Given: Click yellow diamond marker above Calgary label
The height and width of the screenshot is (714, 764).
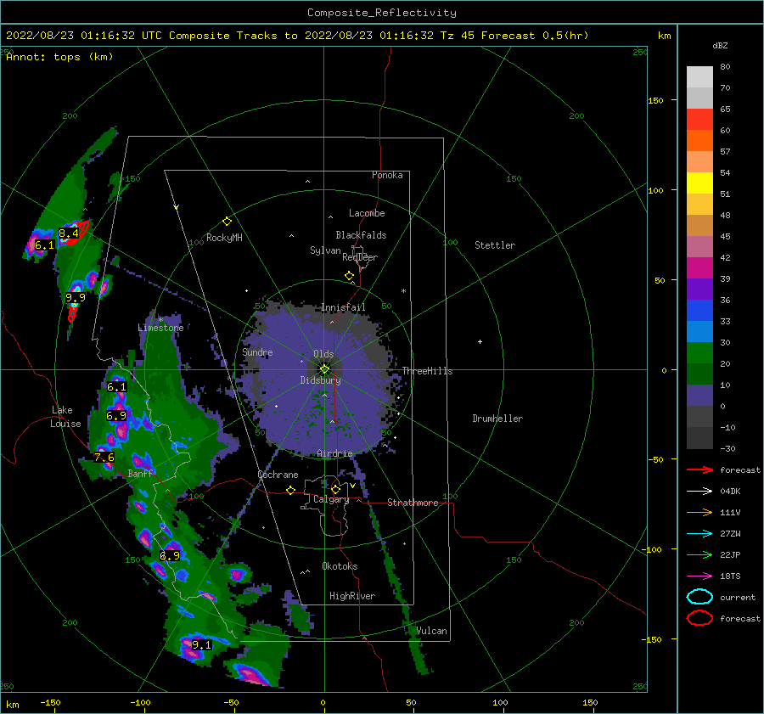Looking at the screenshot, I should coord(335,489).
